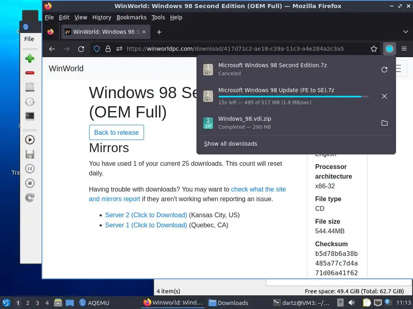Go back to previous page
Image resolution: width=413 pixels, height=309 pixels.
click(x=52, y=49)
